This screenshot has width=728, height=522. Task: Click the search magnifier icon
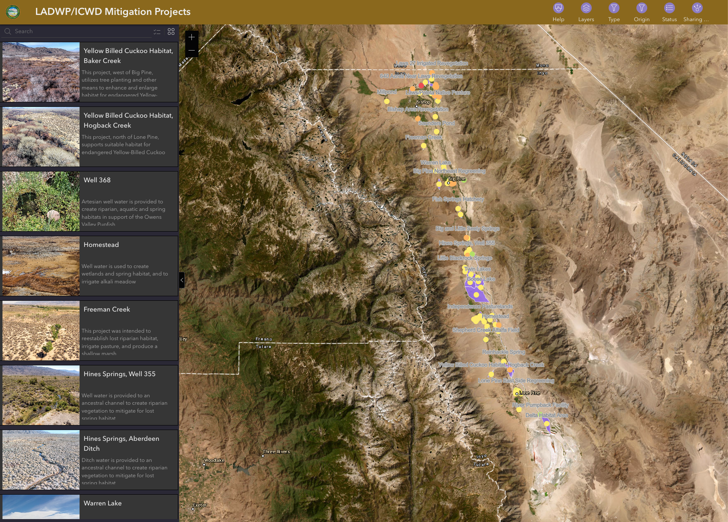7,31
